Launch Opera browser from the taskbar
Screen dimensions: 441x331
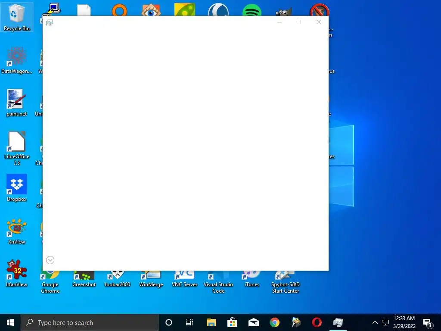(317, 322)
